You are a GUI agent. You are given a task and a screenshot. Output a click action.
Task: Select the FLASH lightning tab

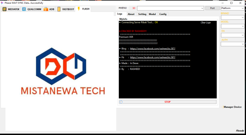pos(79,9)
